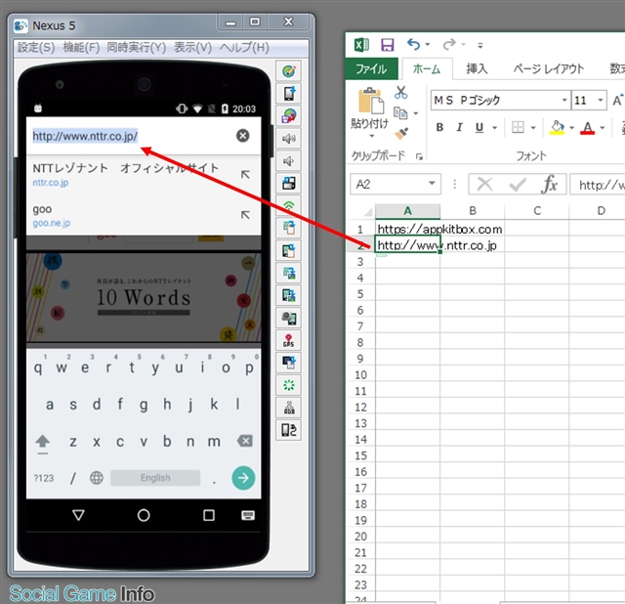Open the 設定(S) menu in Nexus 5 window
Screen dimensions: 625x604
click(x=36, y=48)
